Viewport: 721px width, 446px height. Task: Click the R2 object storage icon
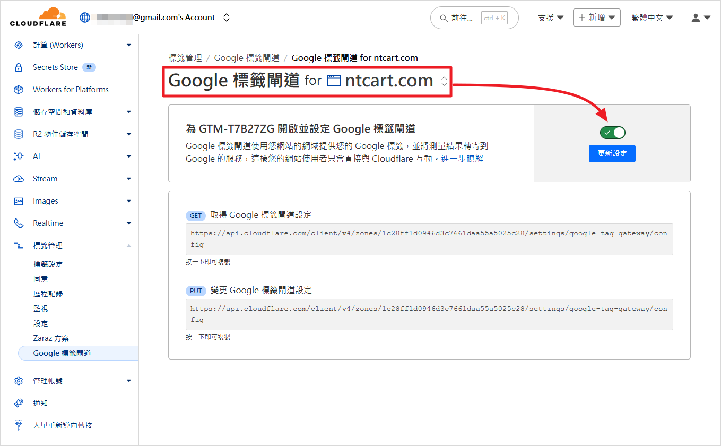click(x=19, y=134)
